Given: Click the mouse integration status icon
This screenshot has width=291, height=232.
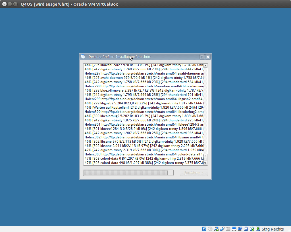Looking at the screenshot, I should (252, 229).
